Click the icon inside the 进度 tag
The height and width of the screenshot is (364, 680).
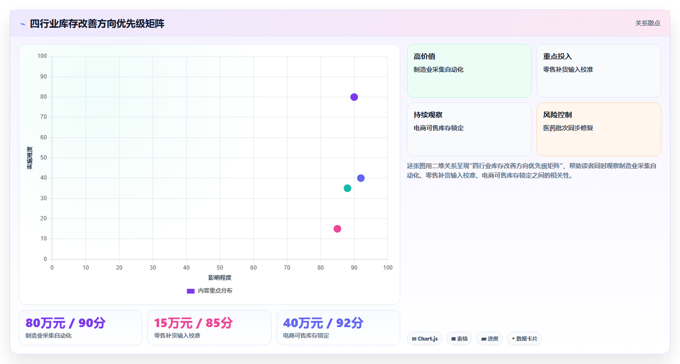tap(484, 339)
